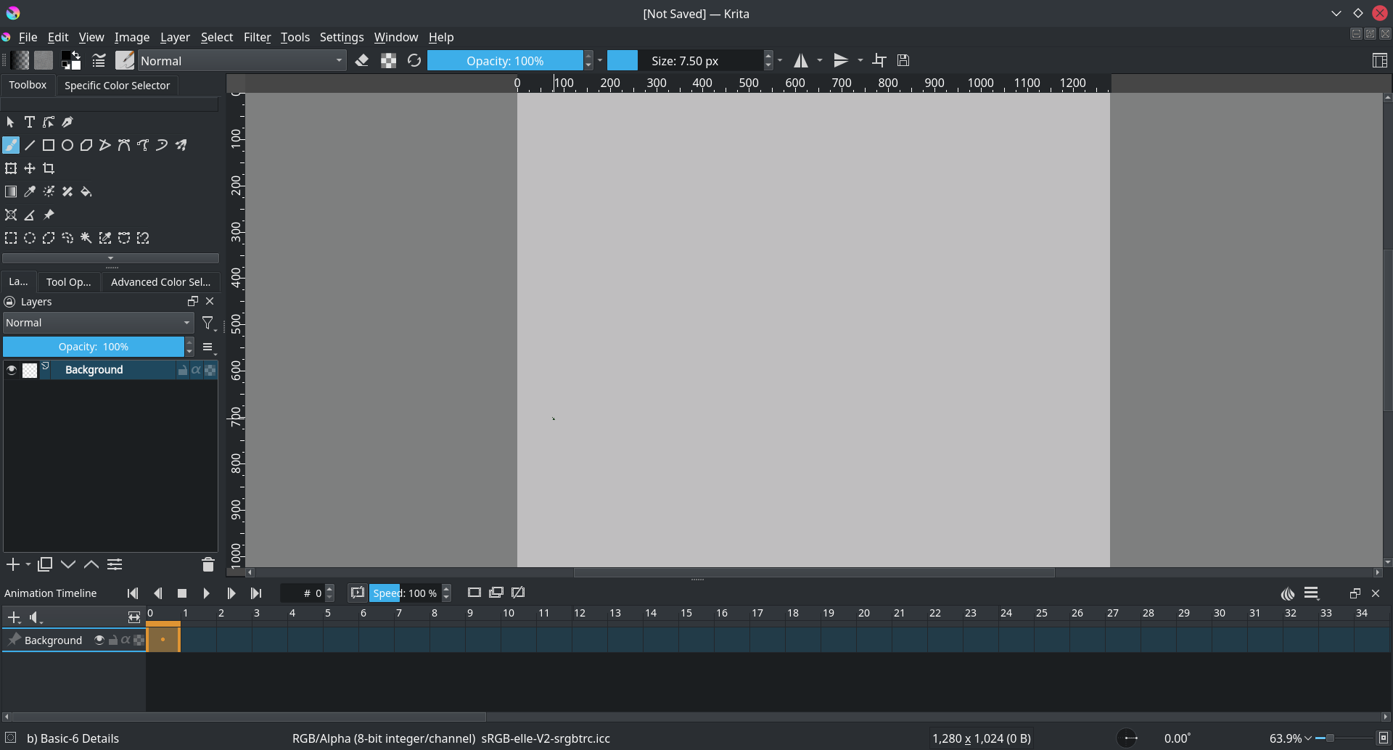Activate the Move tool
Image resolution: width=1393 pixels, height=750 pixels.
point(29,168)
